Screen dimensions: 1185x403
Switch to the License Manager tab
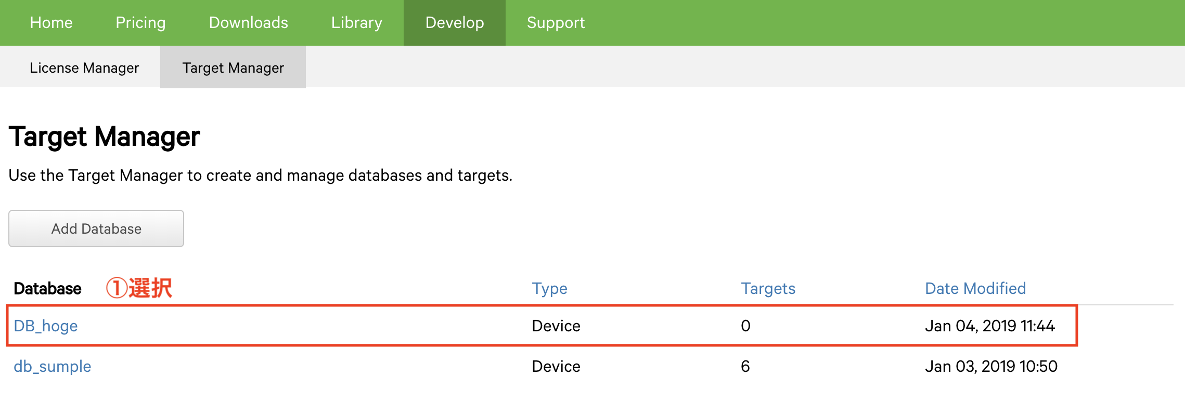(84, 68)
